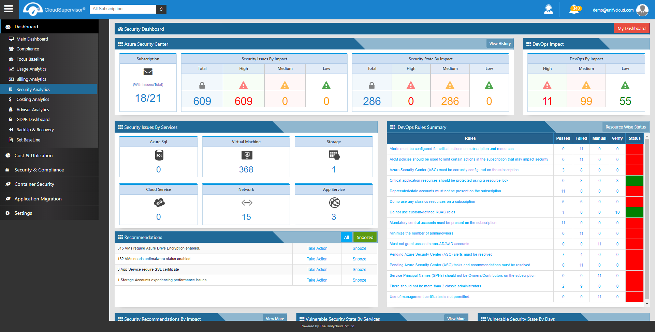655x332 pixels.
Task: Click the App Service globe icon
Action: [x=334, y=203]
